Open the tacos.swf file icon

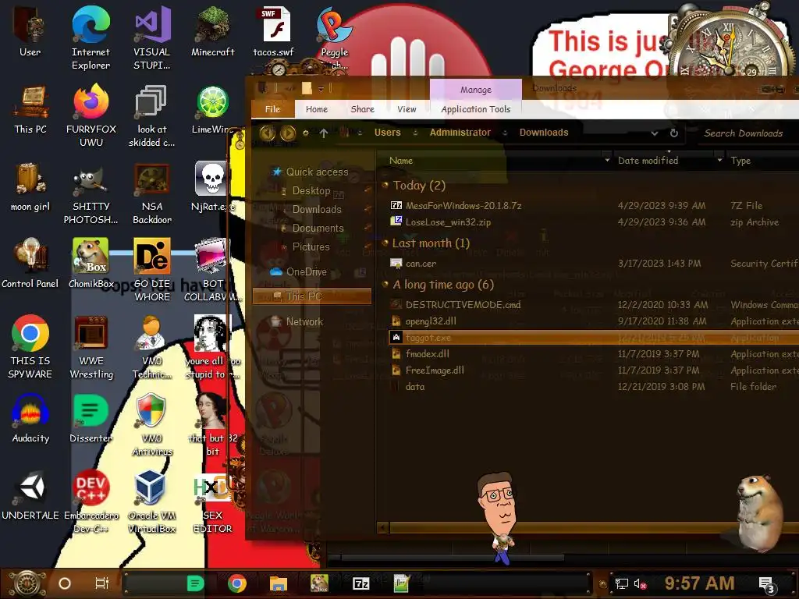[274, 31]
